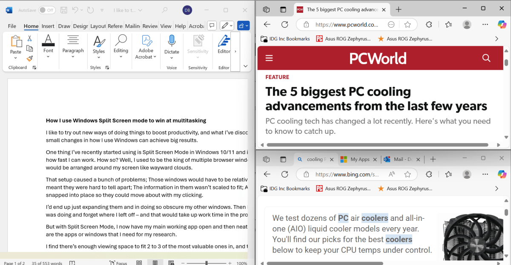This screenshot has width=511, height=265.
Task: Click the Copy icon in Clipboard group
Action: coord(29,48)
